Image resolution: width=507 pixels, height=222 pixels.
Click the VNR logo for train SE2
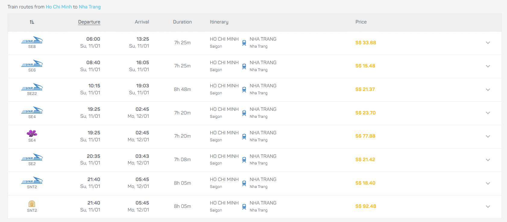click(x=32, y=157)
